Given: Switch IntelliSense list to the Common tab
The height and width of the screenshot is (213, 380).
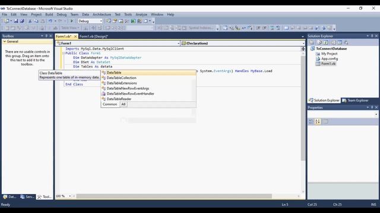Looking at the screenshot, I should point(110,104).
